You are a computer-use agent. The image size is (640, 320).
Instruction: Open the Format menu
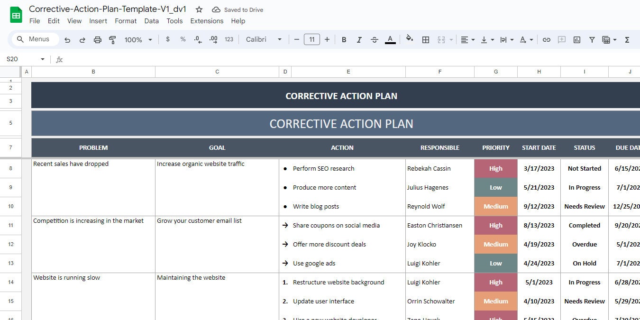pos(126,21)
